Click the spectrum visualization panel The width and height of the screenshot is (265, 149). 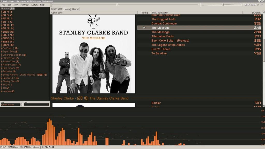pyautogui.click(x=132, y=126)
